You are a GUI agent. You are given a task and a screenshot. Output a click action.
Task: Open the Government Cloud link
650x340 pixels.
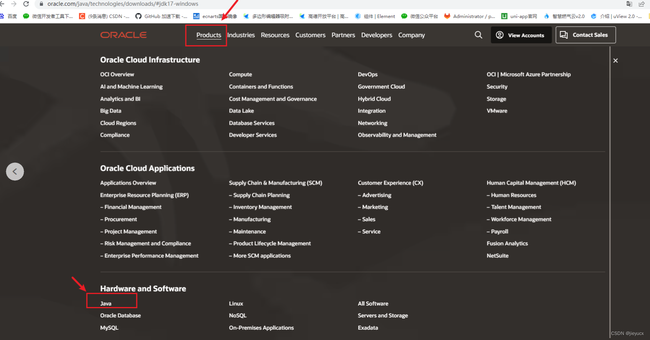pyautogui.click(x=381, y=87)
